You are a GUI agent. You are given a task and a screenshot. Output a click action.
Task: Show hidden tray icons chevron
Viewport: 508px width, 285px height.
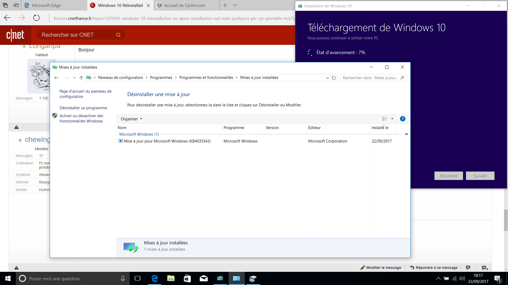point(438,278)
